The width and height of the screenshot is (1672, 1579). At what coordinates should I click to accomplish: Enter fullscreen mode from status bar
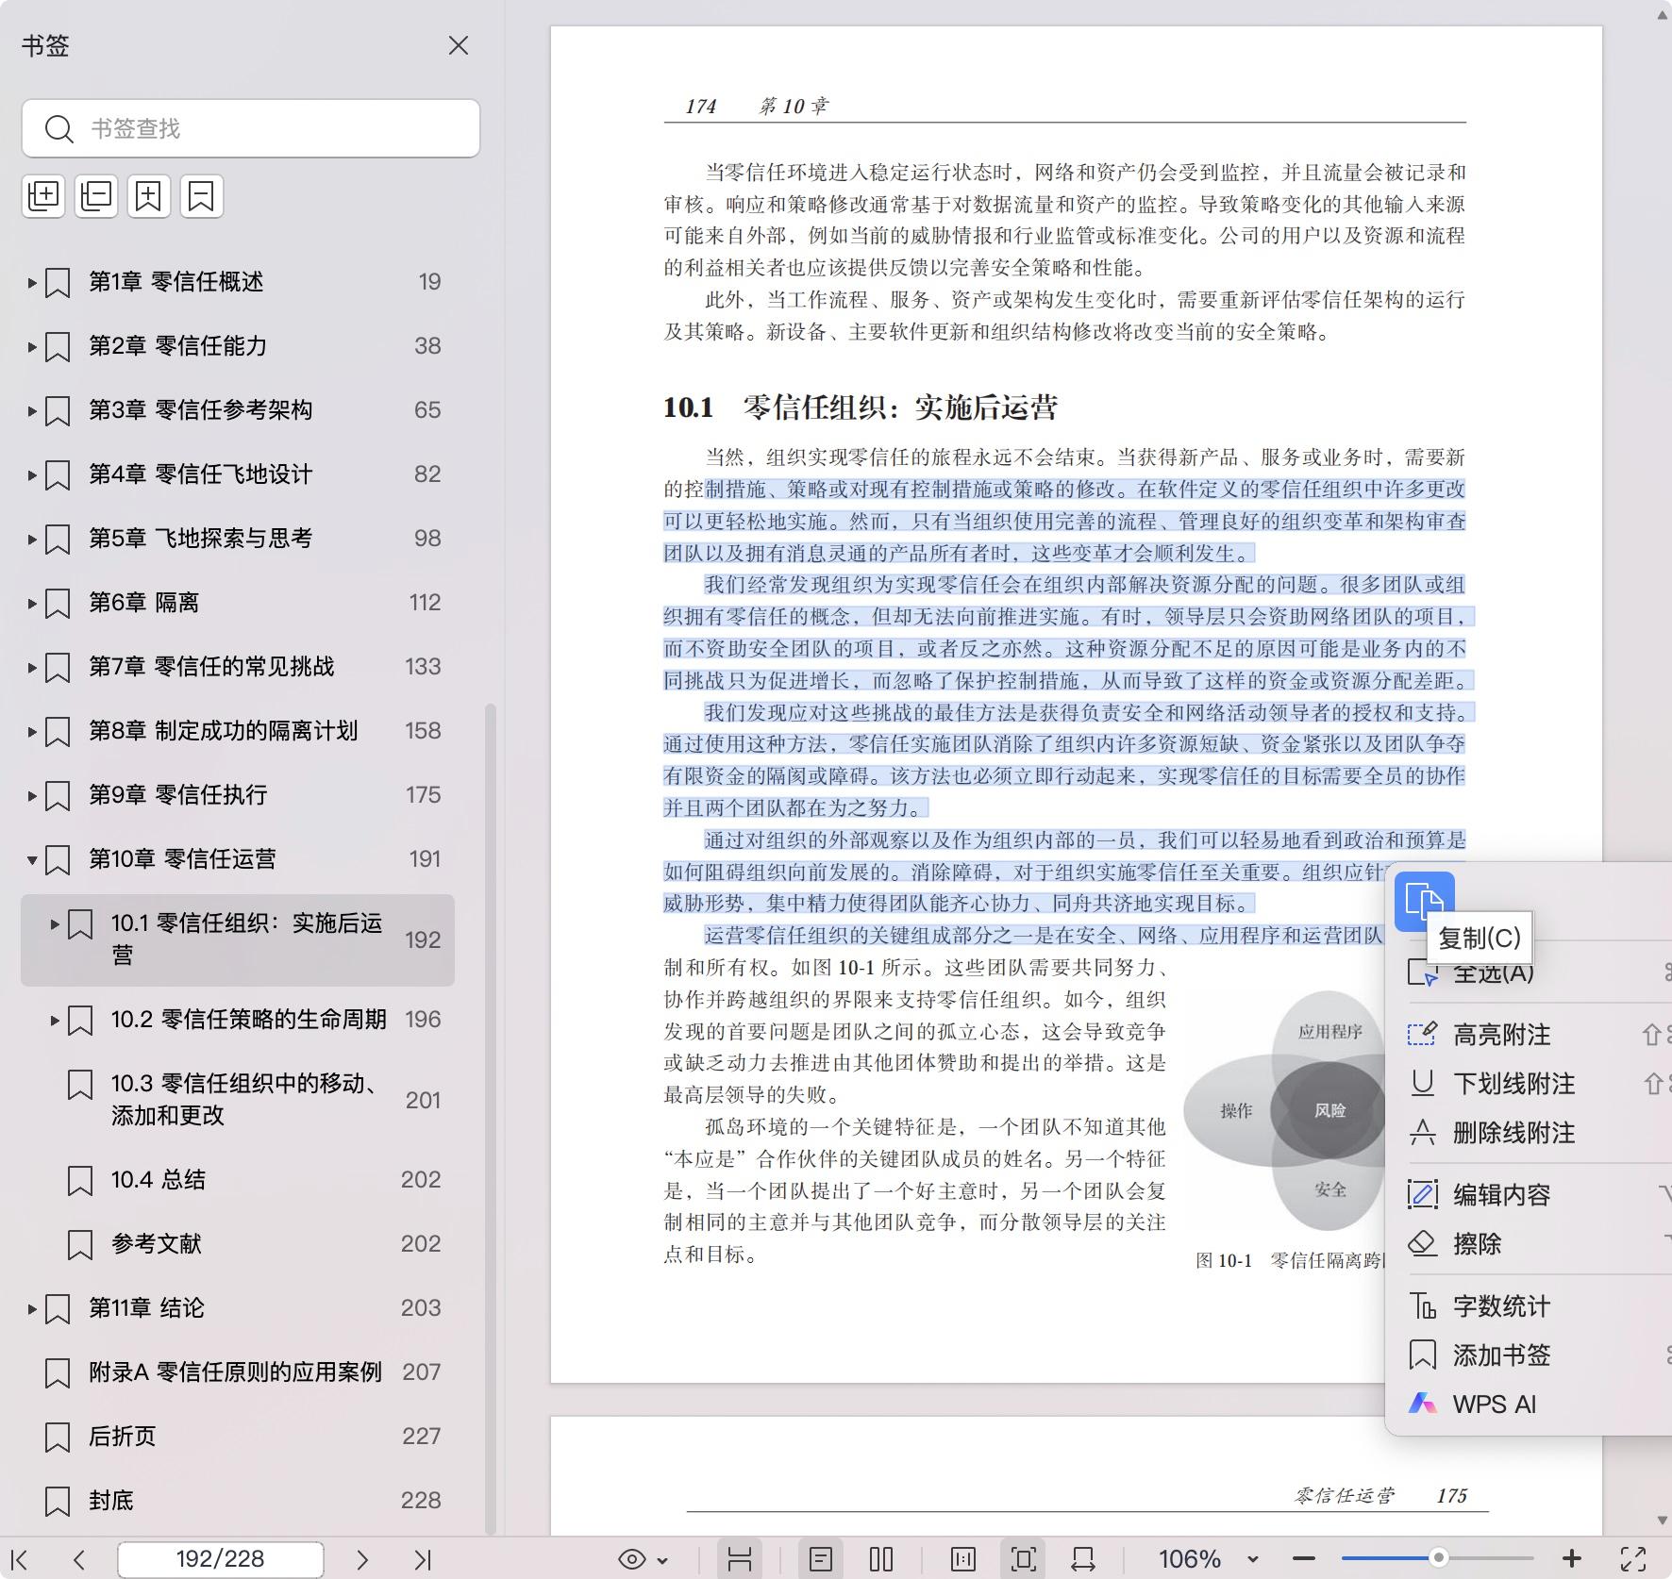[1633, 1559]
